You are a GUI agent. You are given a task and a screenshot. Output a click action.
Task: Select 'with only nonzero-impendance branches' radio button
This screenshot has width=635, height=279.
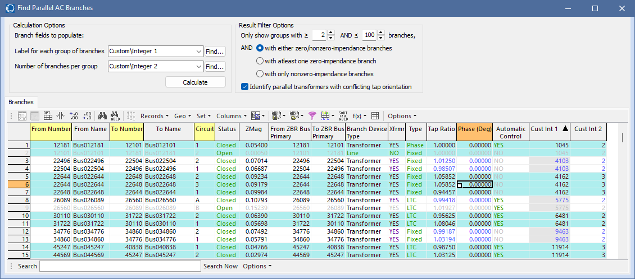[x=260, y=74]
